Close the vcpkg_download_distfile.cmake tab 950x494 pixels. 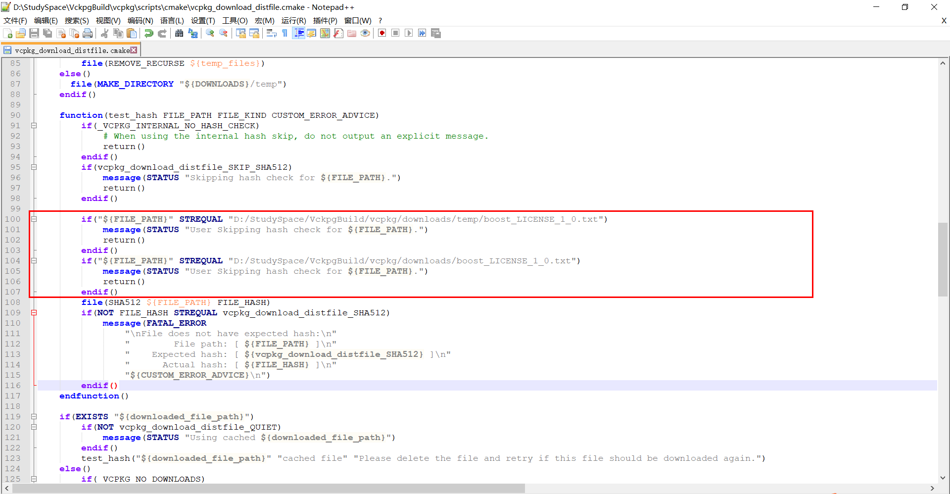click(x=134, y=50)
